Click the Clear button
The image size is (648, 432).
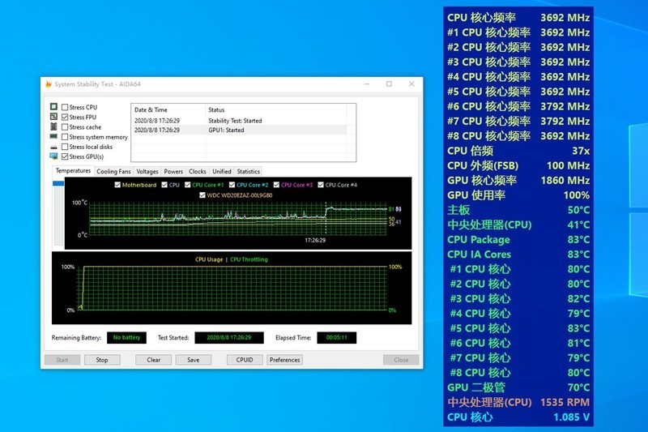coord(153,360)
